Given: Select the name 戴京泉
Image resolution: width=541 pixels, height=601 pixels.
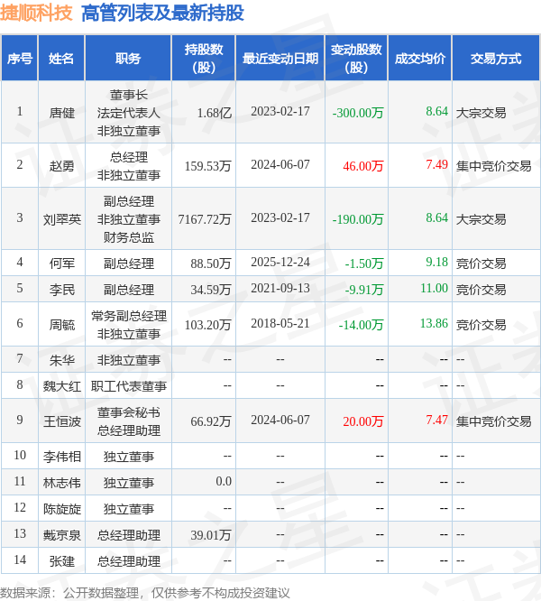Looking at the screenshot, I should pos(62,535).
